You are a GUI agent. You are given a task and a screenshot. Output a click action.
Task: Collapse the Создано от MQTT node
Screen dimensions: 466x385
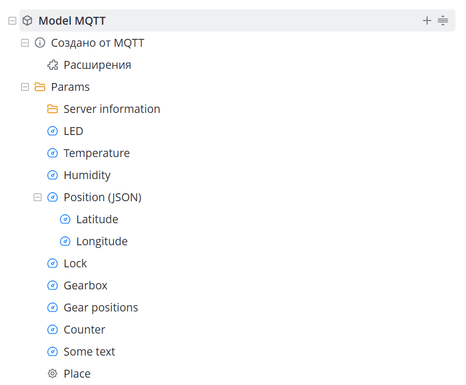(25, 43)
